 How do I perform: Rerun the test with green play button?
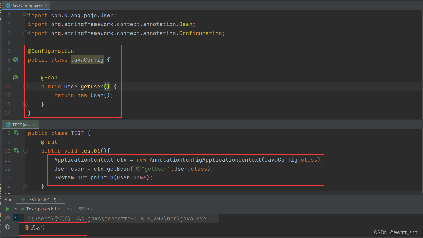pos(7,209)
